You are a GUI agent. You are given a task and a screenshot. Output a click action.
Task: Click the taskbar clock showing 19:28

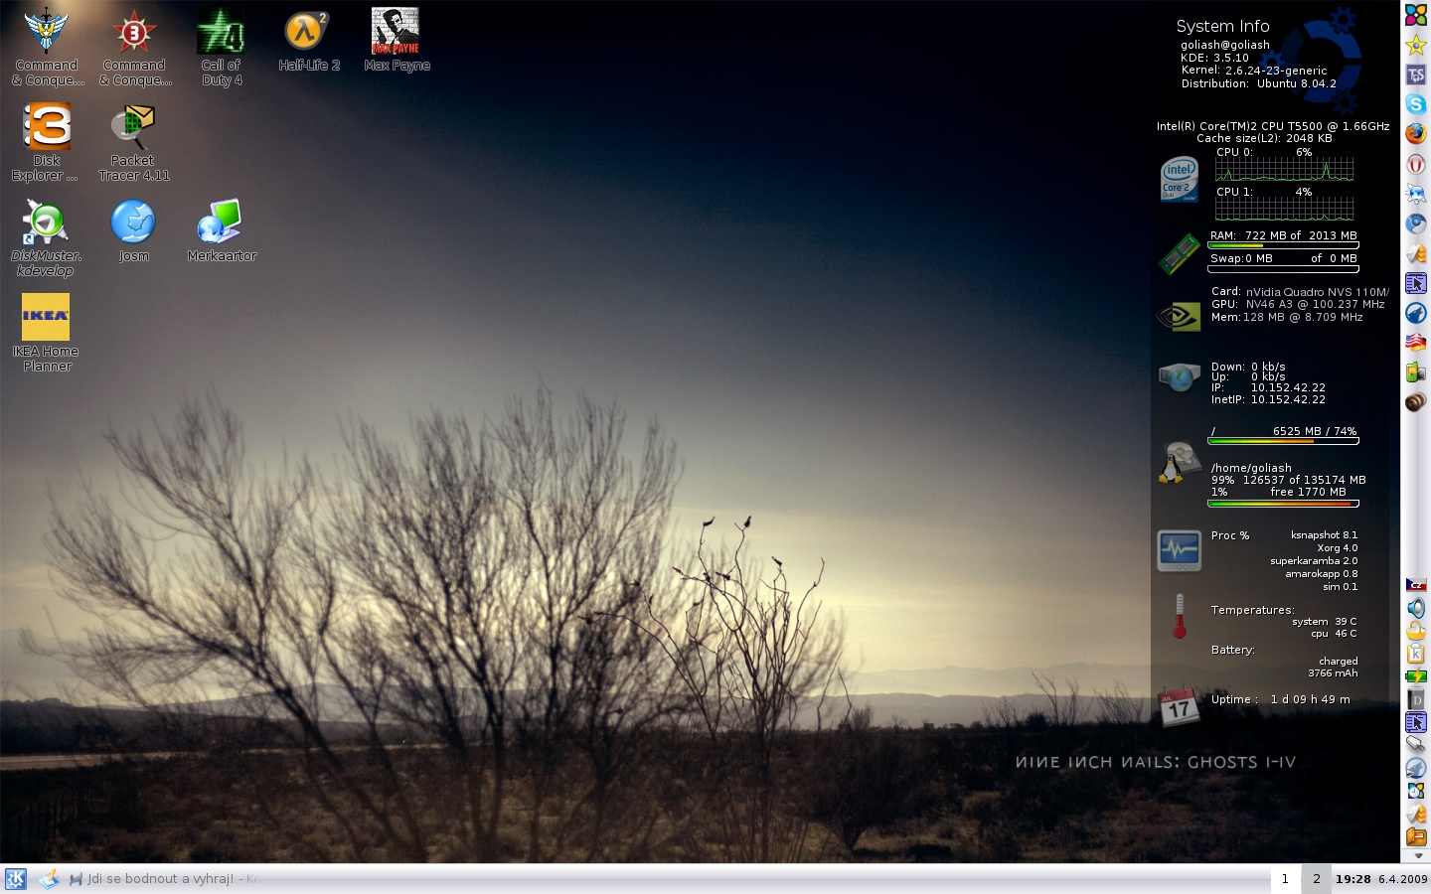pyautogui.click(x=1352, y=879)
